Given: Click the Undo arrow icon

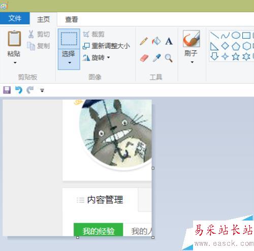Looking at the screenshot, I should point(19,90).
